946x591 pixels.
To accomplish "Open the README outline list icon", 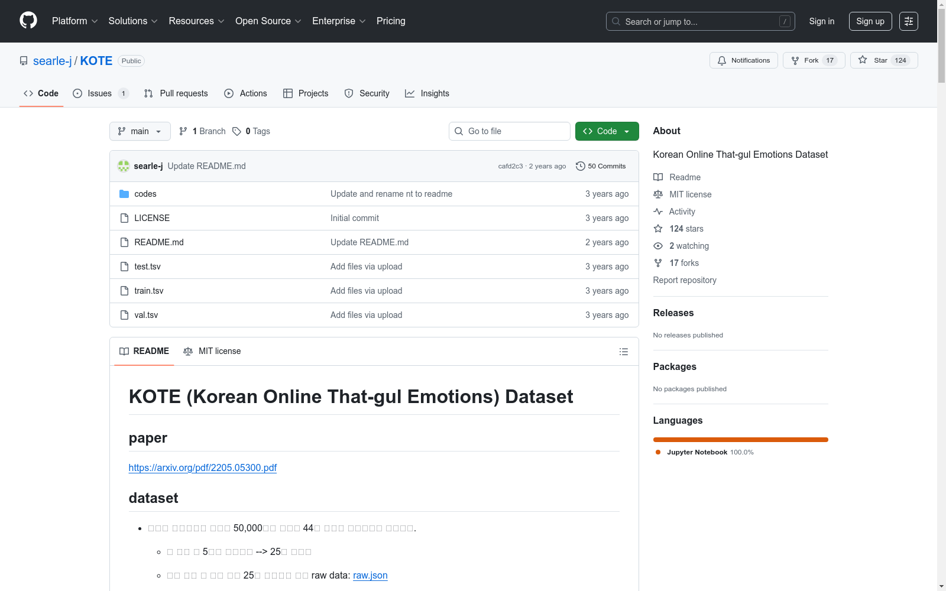I will point(623,352).
